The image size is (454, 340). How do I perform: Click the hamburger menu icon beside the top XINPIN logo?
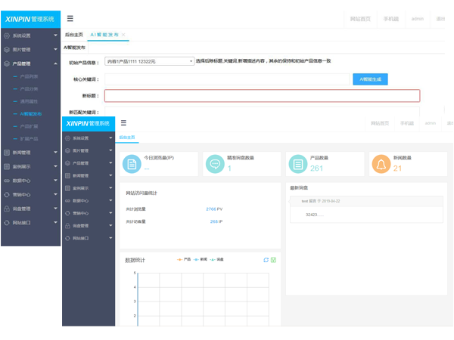point(70,18)
